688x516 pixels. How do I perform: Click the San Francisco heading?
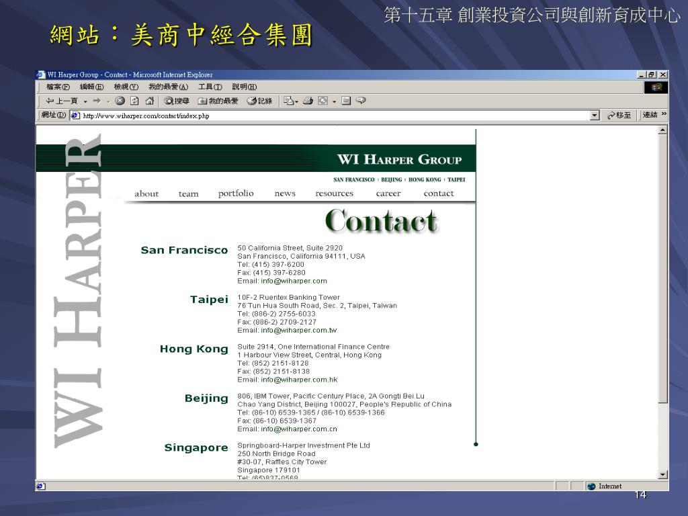(184, 250)
